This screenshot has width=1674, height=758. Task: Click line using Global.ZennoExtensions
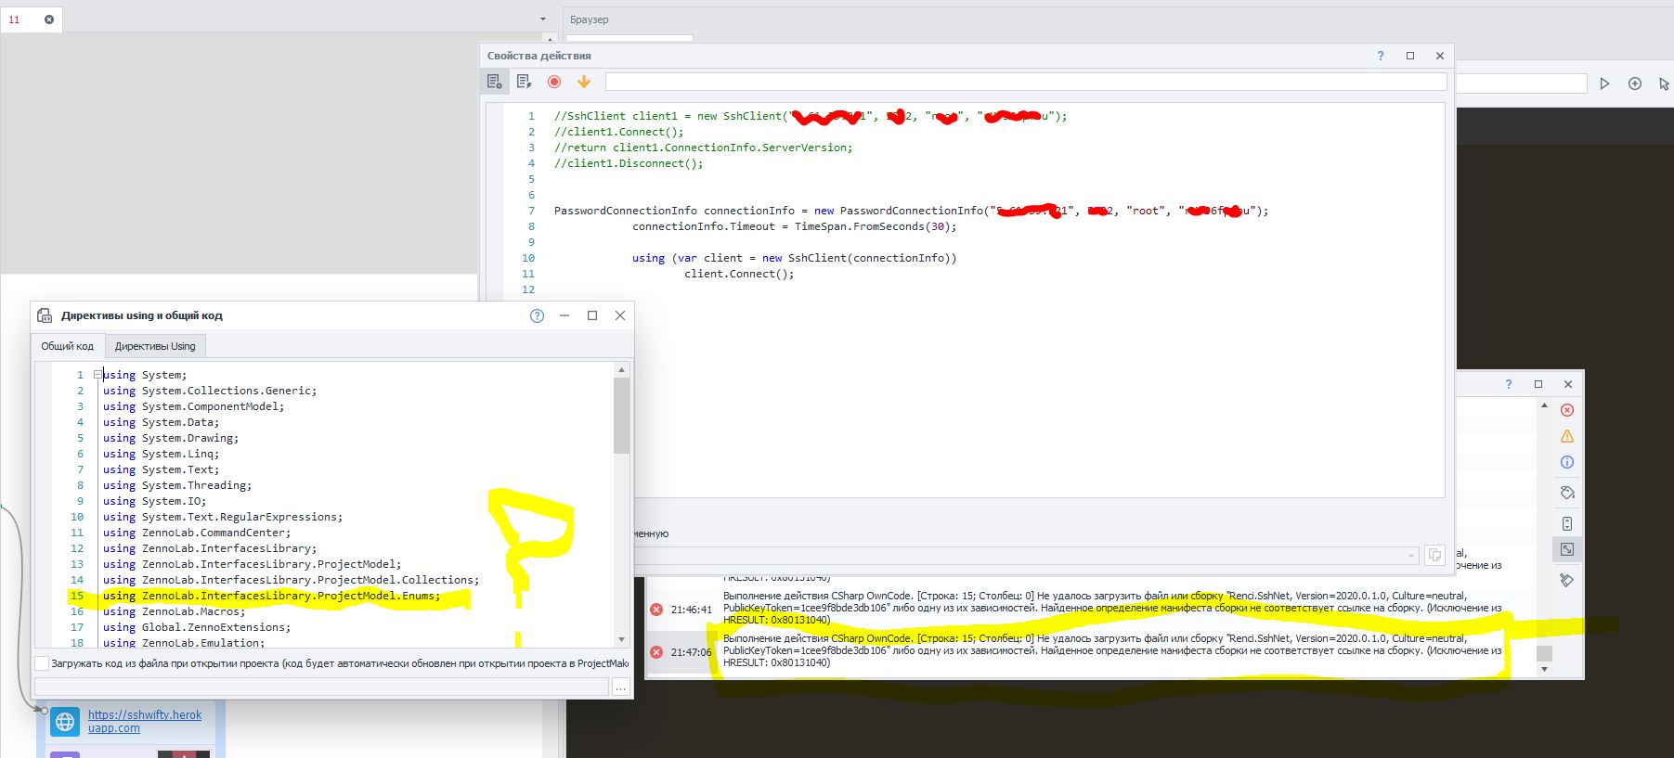click(197, 627)
